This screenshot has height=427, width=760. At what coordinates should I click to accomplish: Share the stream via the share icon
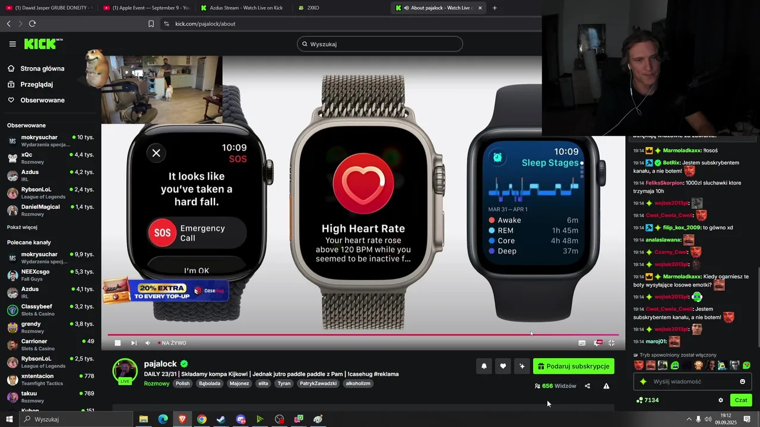click(587, 386)
